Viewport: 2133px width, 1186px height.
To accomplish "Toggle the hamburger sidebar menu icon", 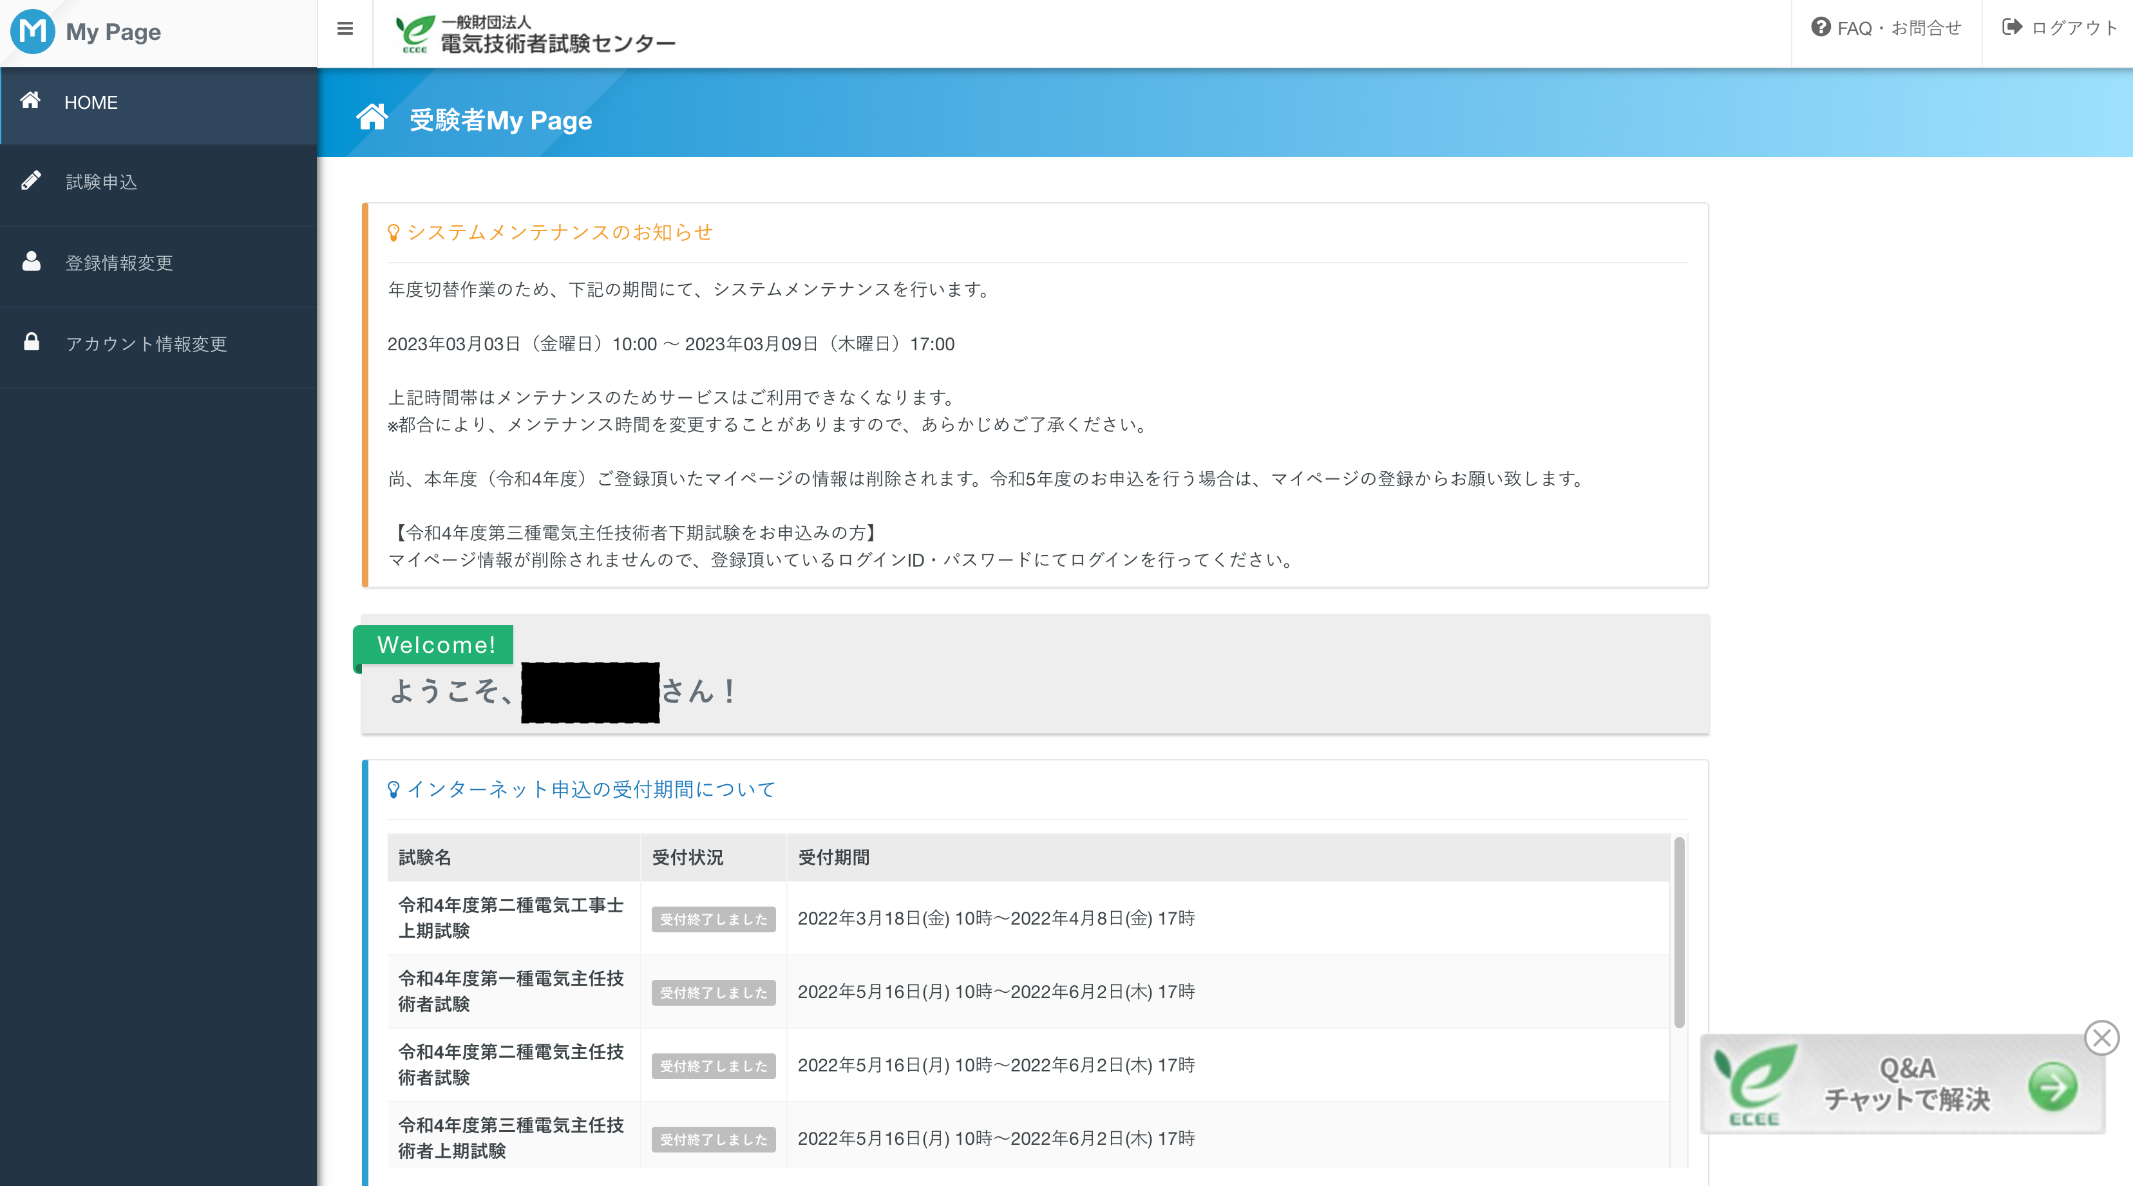I will click(345, 29).
